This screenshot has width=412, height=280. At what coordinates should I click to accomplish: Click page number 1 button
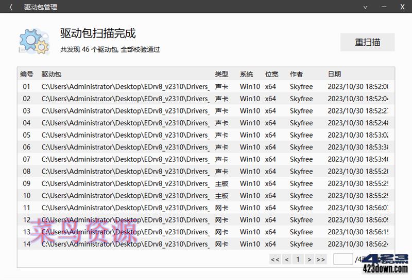coord(298,259)
